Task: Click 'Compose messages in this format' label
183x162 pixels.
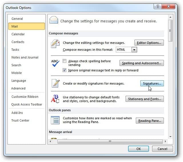Action: pos(88,50)
